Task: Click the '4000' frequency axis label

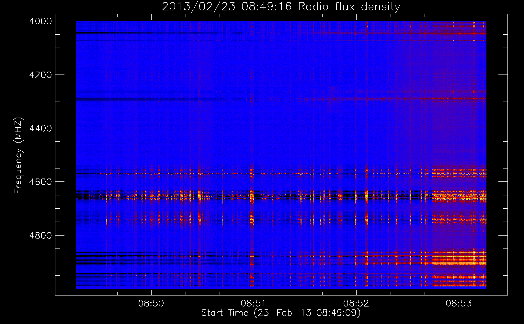Action: [x=40, y=21]
